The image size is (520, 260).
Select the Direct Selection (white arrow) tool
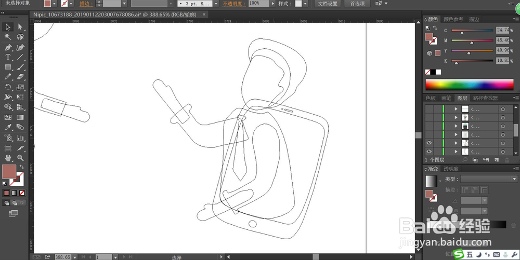click(20, 27)
